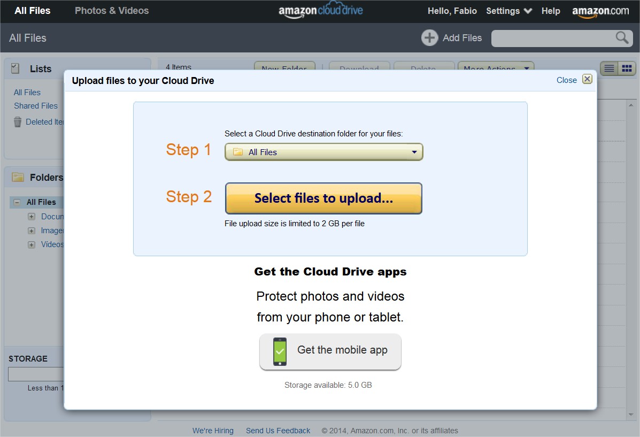Click the Add Files label
This screenshot has height=437, width=640.
point(462,38)
